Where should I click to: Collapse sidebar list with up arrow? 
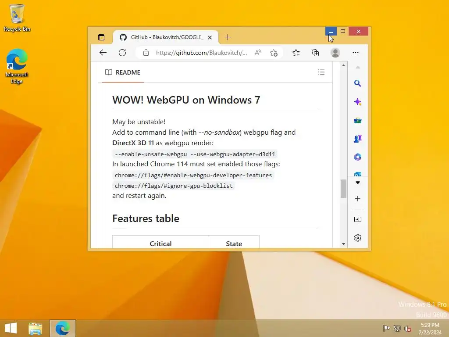(x=358, y=68)
